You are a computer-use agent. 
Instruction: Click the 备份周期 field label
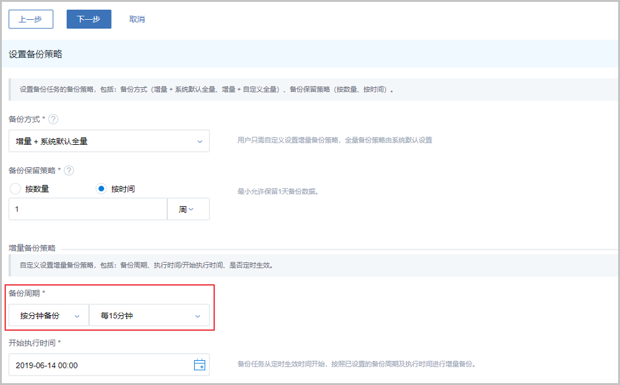point(26,292)
